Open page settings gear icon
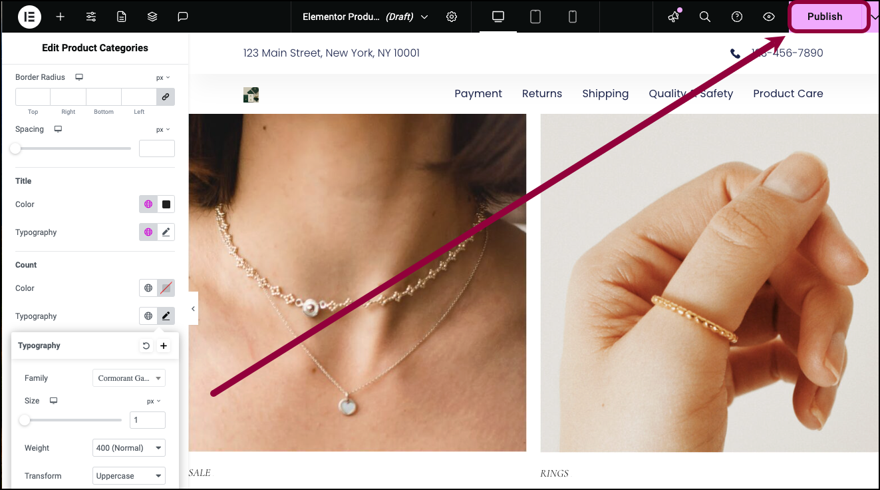880x490 pixels. [452, 17]
